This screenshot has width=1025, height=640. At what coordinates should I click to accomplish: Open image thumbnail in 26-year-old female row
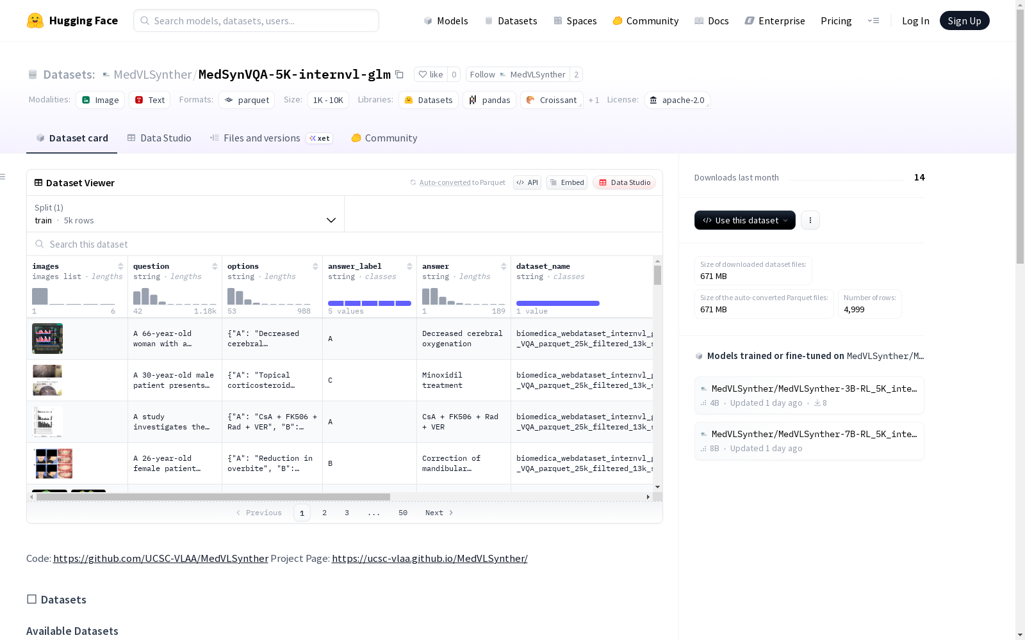click(53, 463)
